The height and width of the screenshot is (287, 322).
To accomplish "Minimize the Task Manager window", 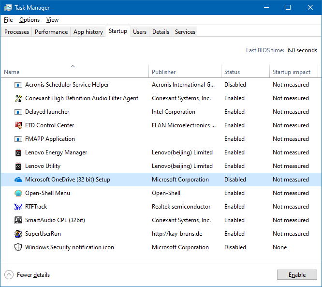I will click(x=266, y=8).
